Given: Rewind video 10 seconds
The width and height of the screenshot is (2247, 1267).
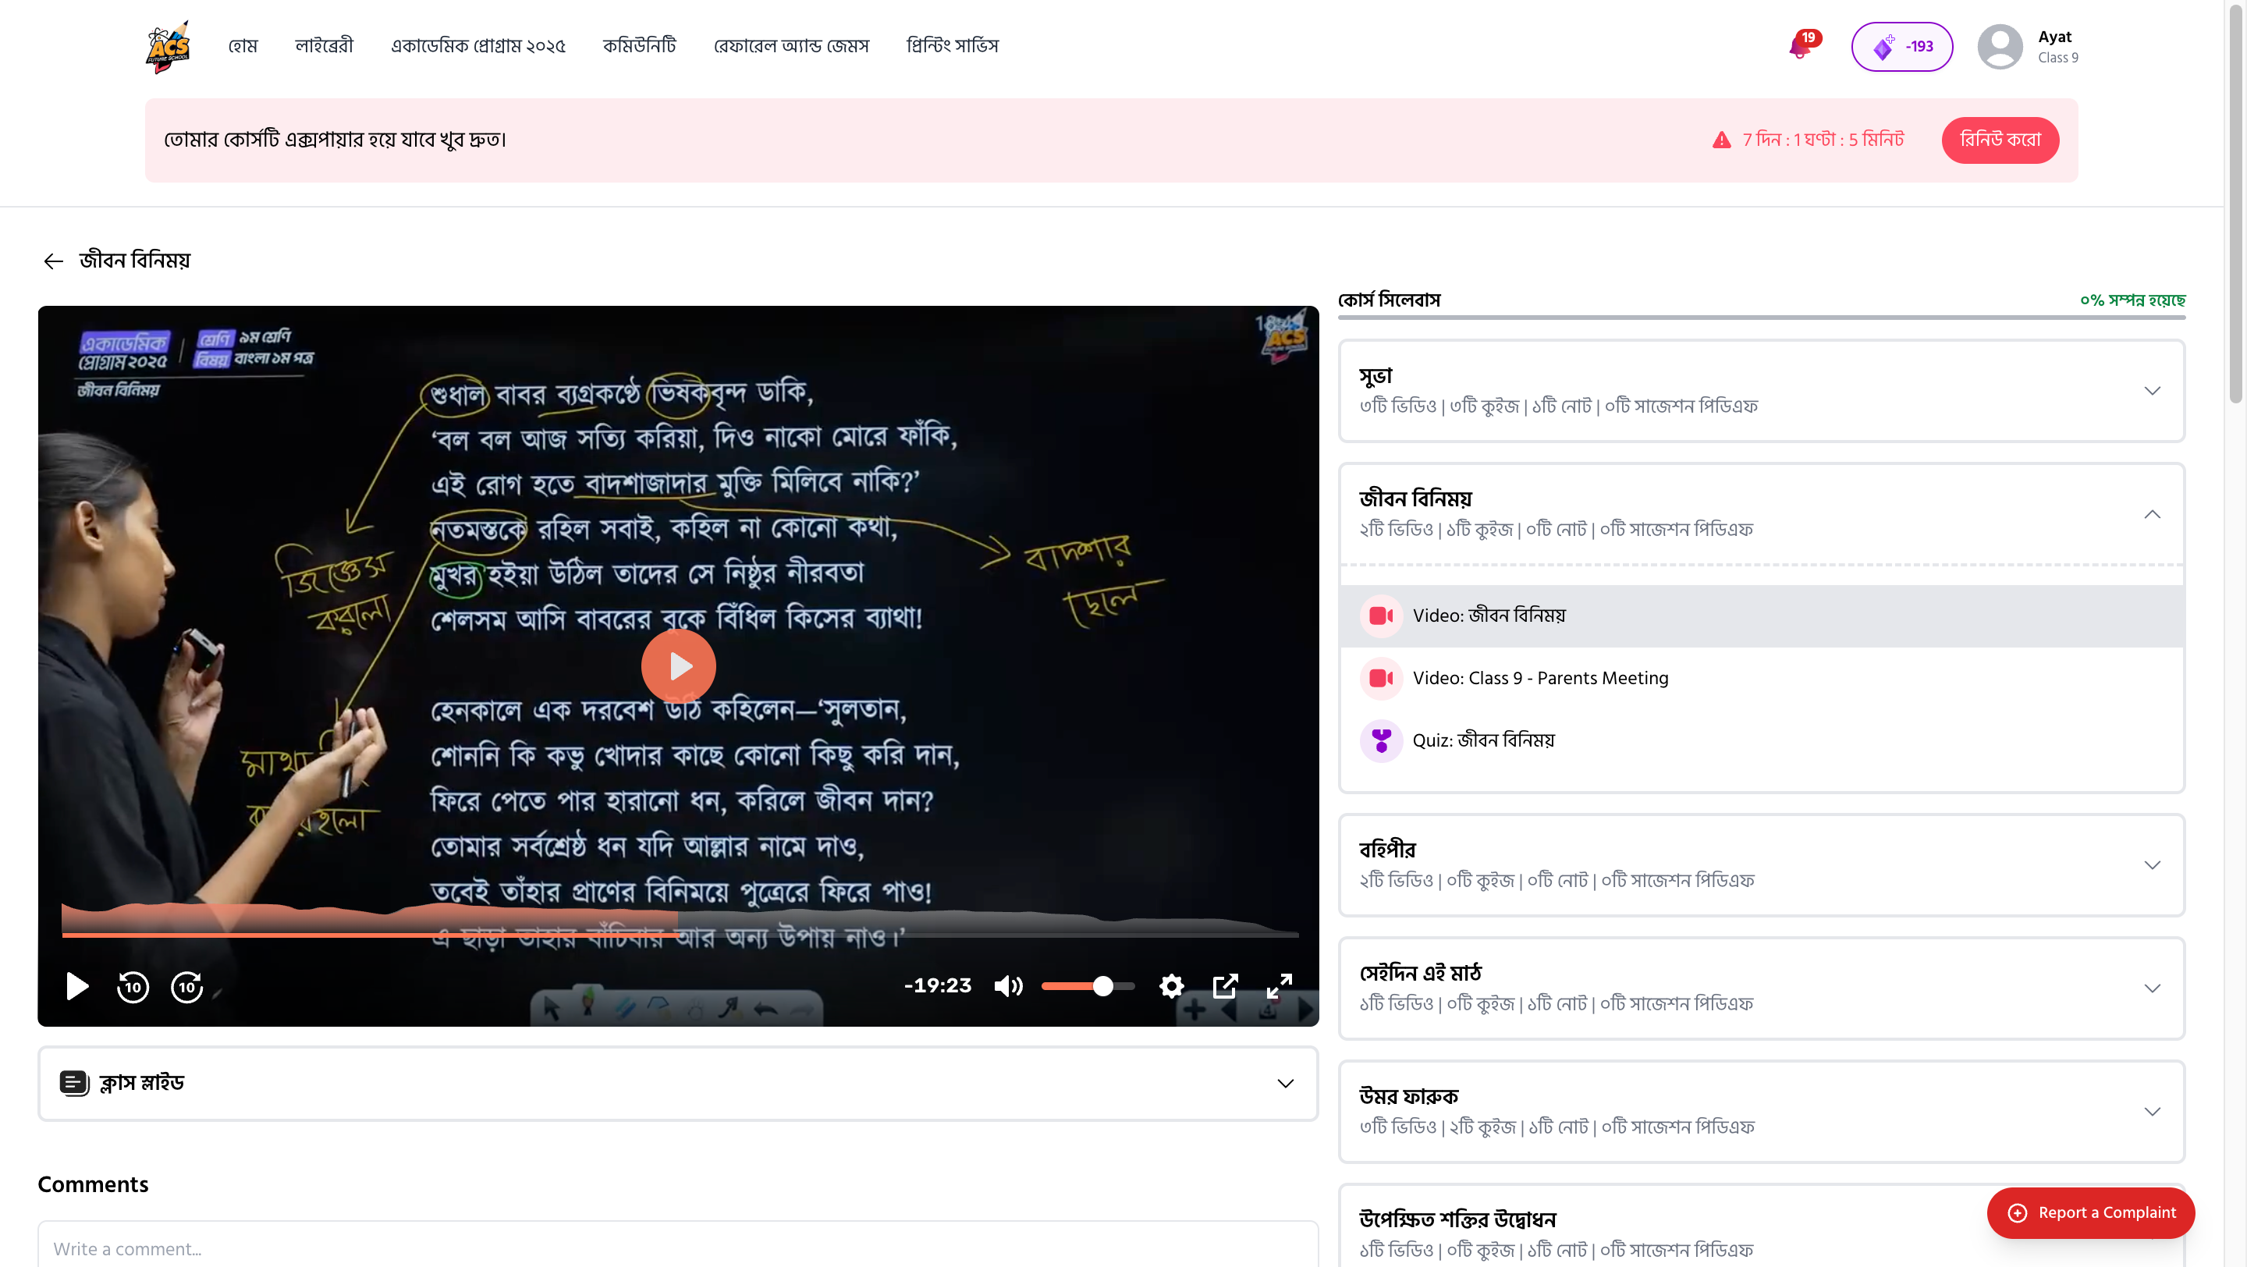Looking at the screenshot, I should click(x=133, y=986).
